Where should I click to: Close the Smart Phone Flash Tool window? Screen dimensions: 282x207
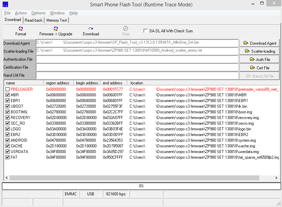pos(274,3)
